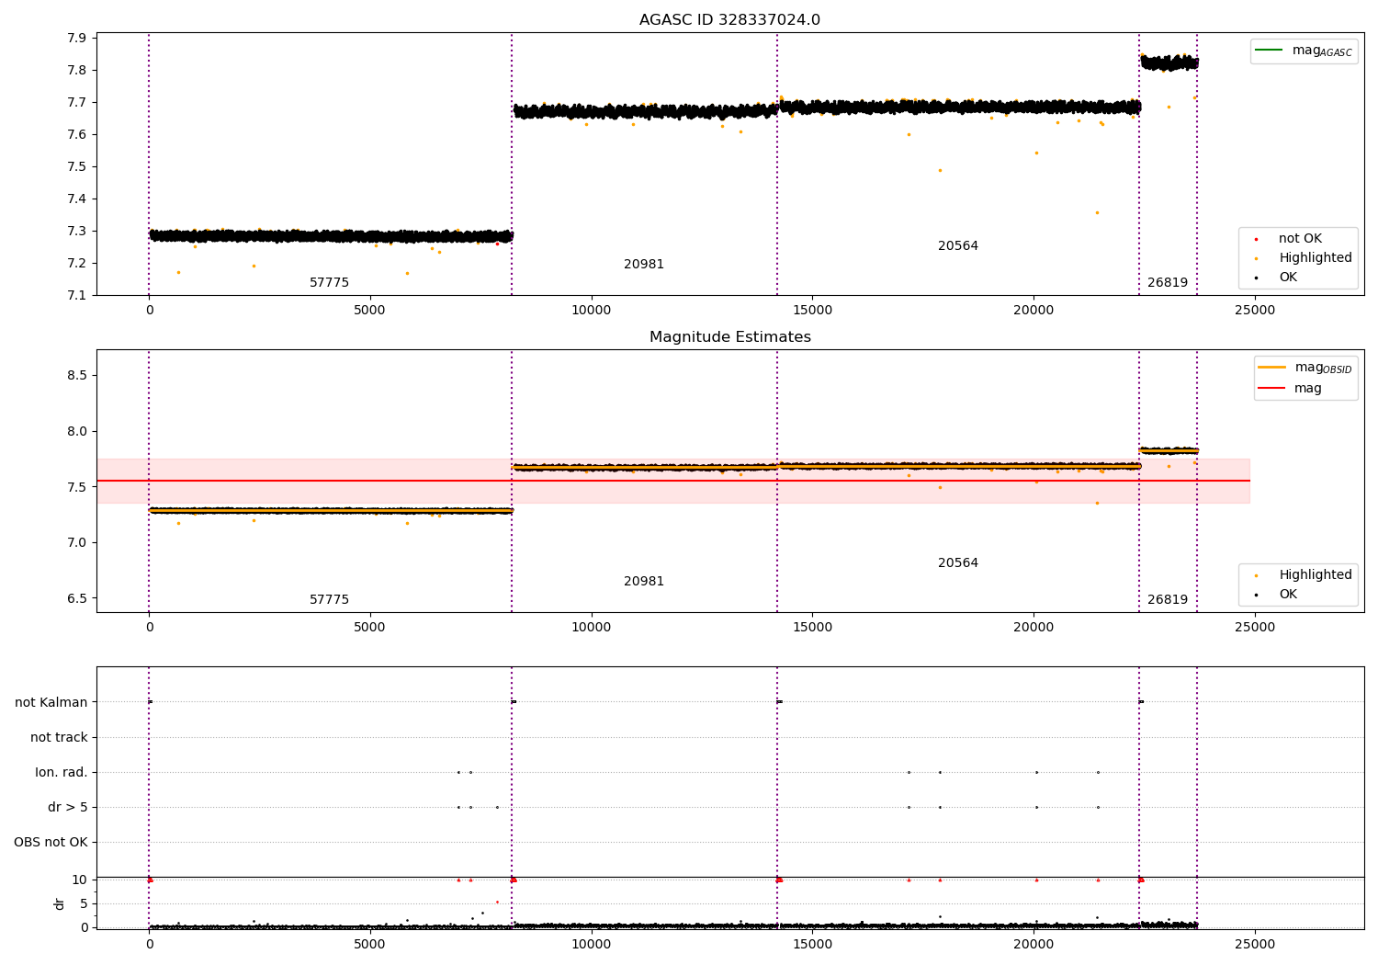Viewport: 1378px width, 965px height.
Task: Click the 10000 x-tick under the bottom plot
Action: tap(592, 944)
